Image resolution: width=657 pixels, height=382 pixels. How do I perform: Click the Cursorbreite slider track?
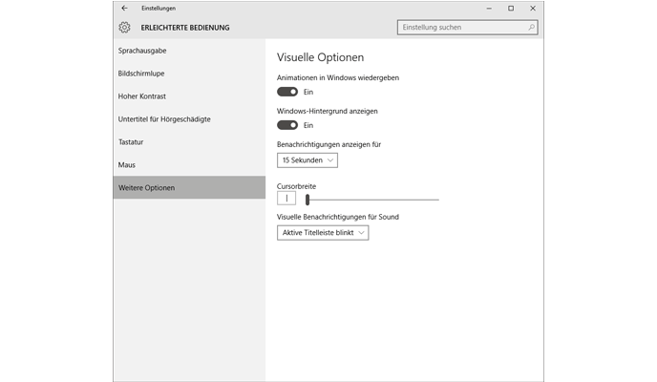[372, 200]
